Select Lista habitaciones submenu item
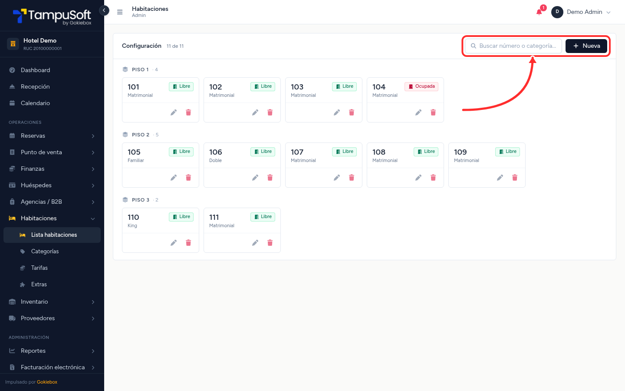Viewport: 625px width, 391px height. click(x=52, y=235)
